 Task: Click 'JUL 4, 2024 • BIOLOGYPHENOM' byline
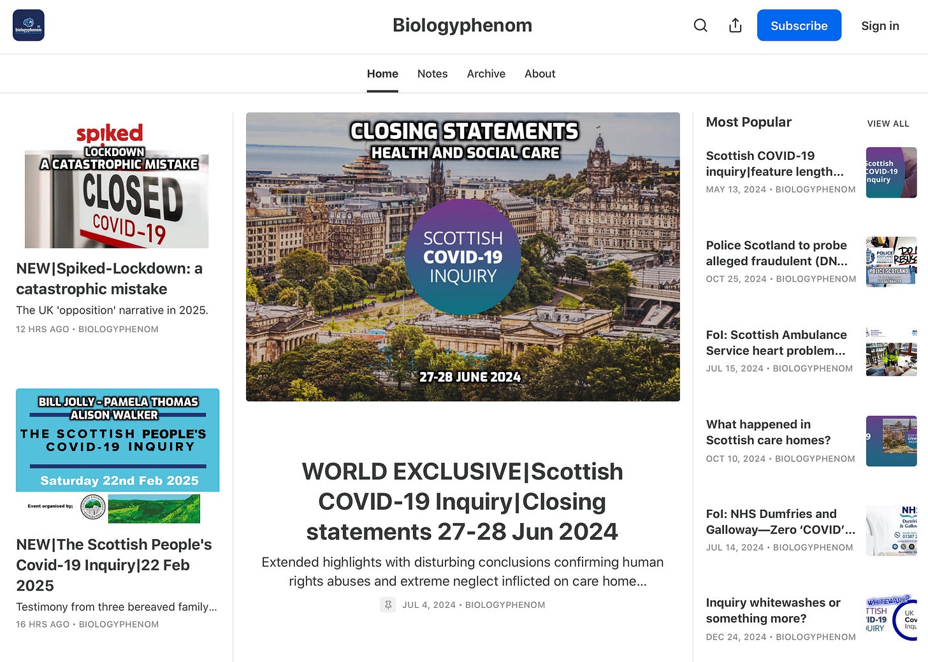pos(474,605)
